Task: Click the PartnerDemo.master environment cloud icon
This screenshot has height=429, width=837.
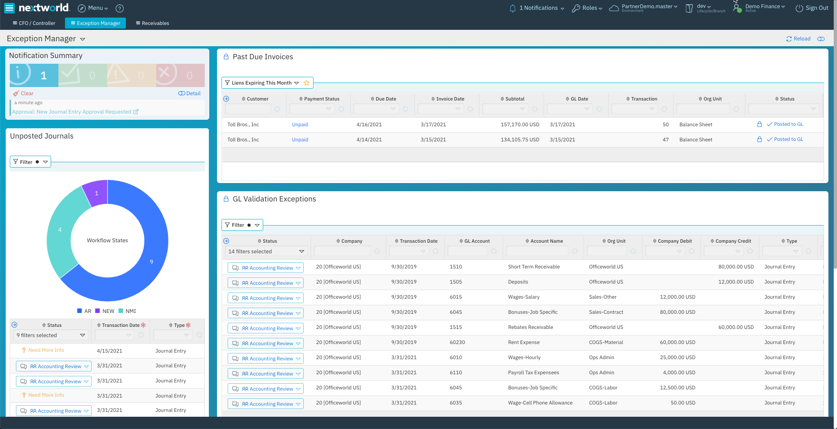Action: 614,8
